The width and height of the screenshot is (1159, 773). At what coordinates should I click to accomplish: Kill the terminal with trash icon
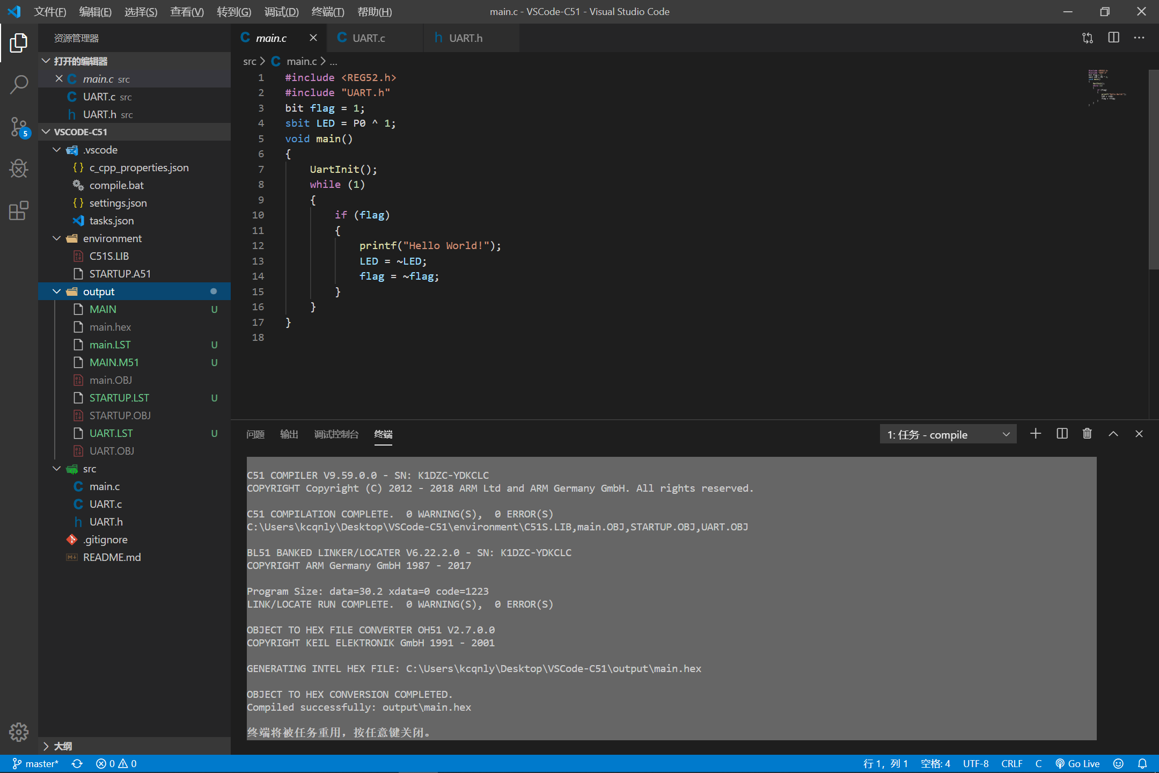(x=1087, y=433)
